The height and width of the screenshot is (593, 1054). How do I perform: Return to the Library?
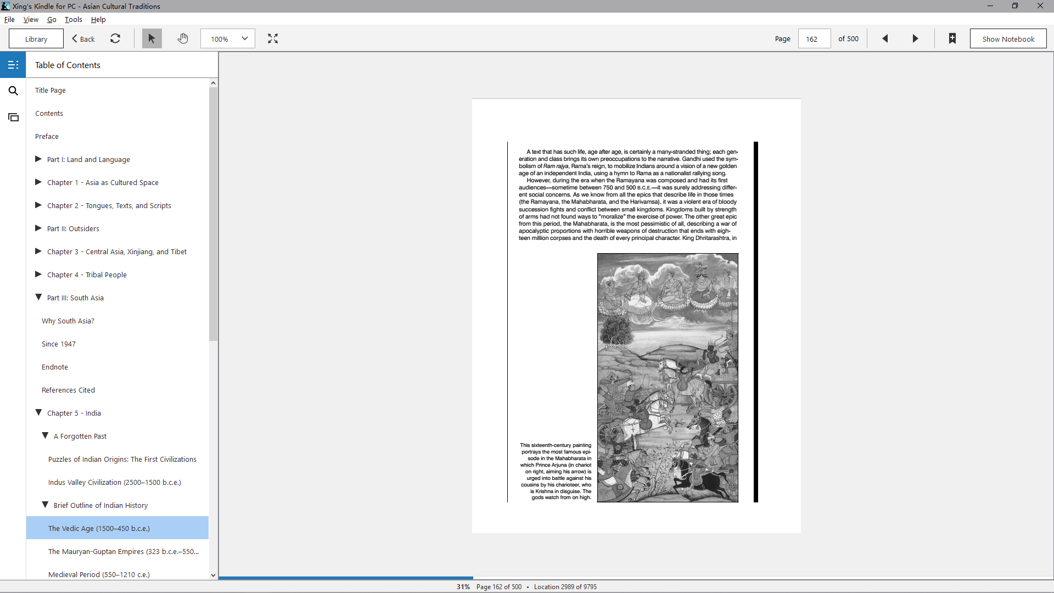(x=36, y=38)
